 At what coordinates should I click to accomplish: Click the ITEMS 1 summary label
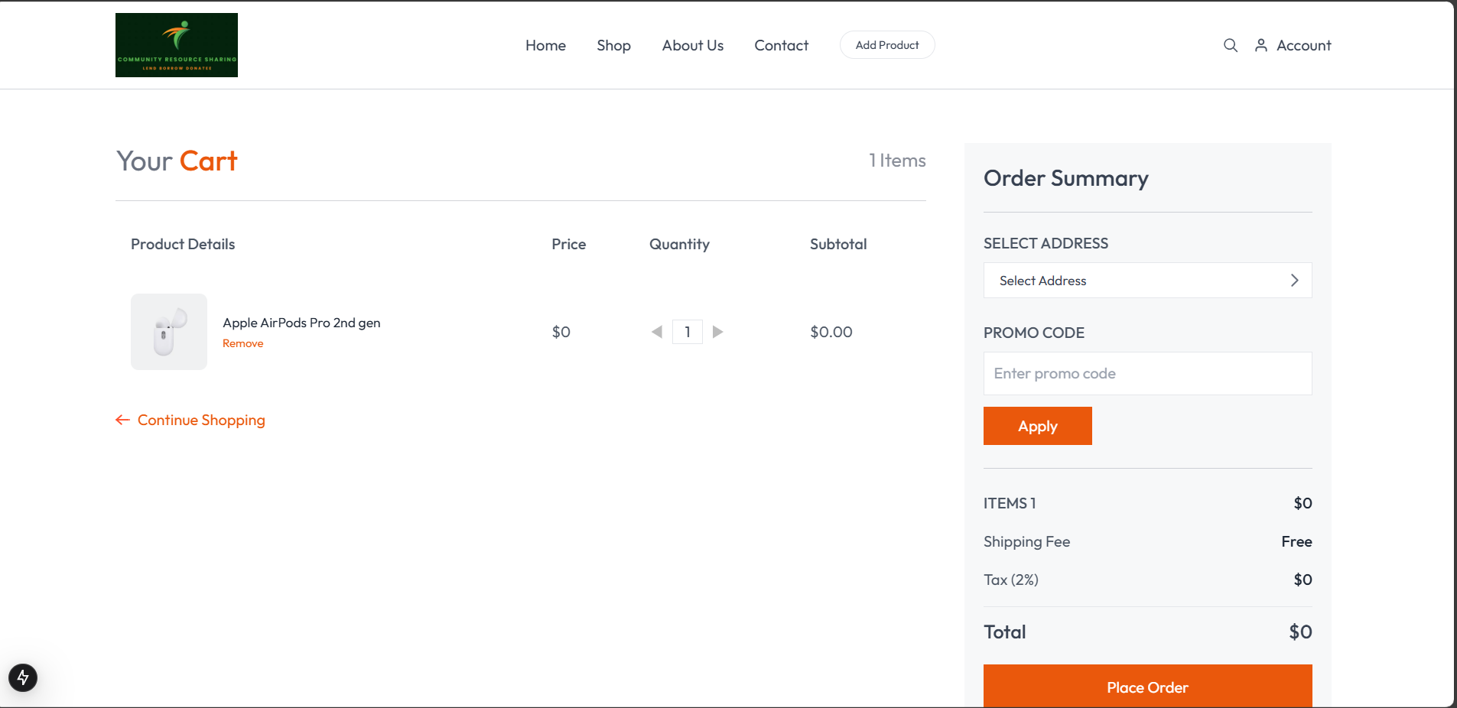click(1010, 503)
